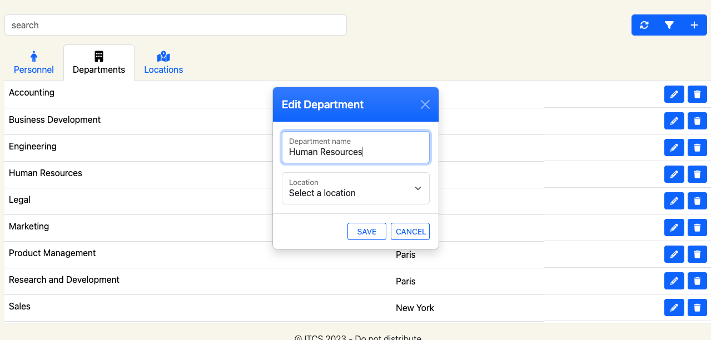
Task: Click the refresh icon in top toolbar
Action: (x=644, y=25)
